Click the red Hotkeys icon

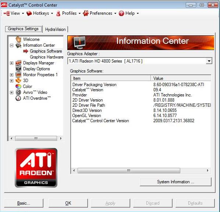tap(29, 13)
